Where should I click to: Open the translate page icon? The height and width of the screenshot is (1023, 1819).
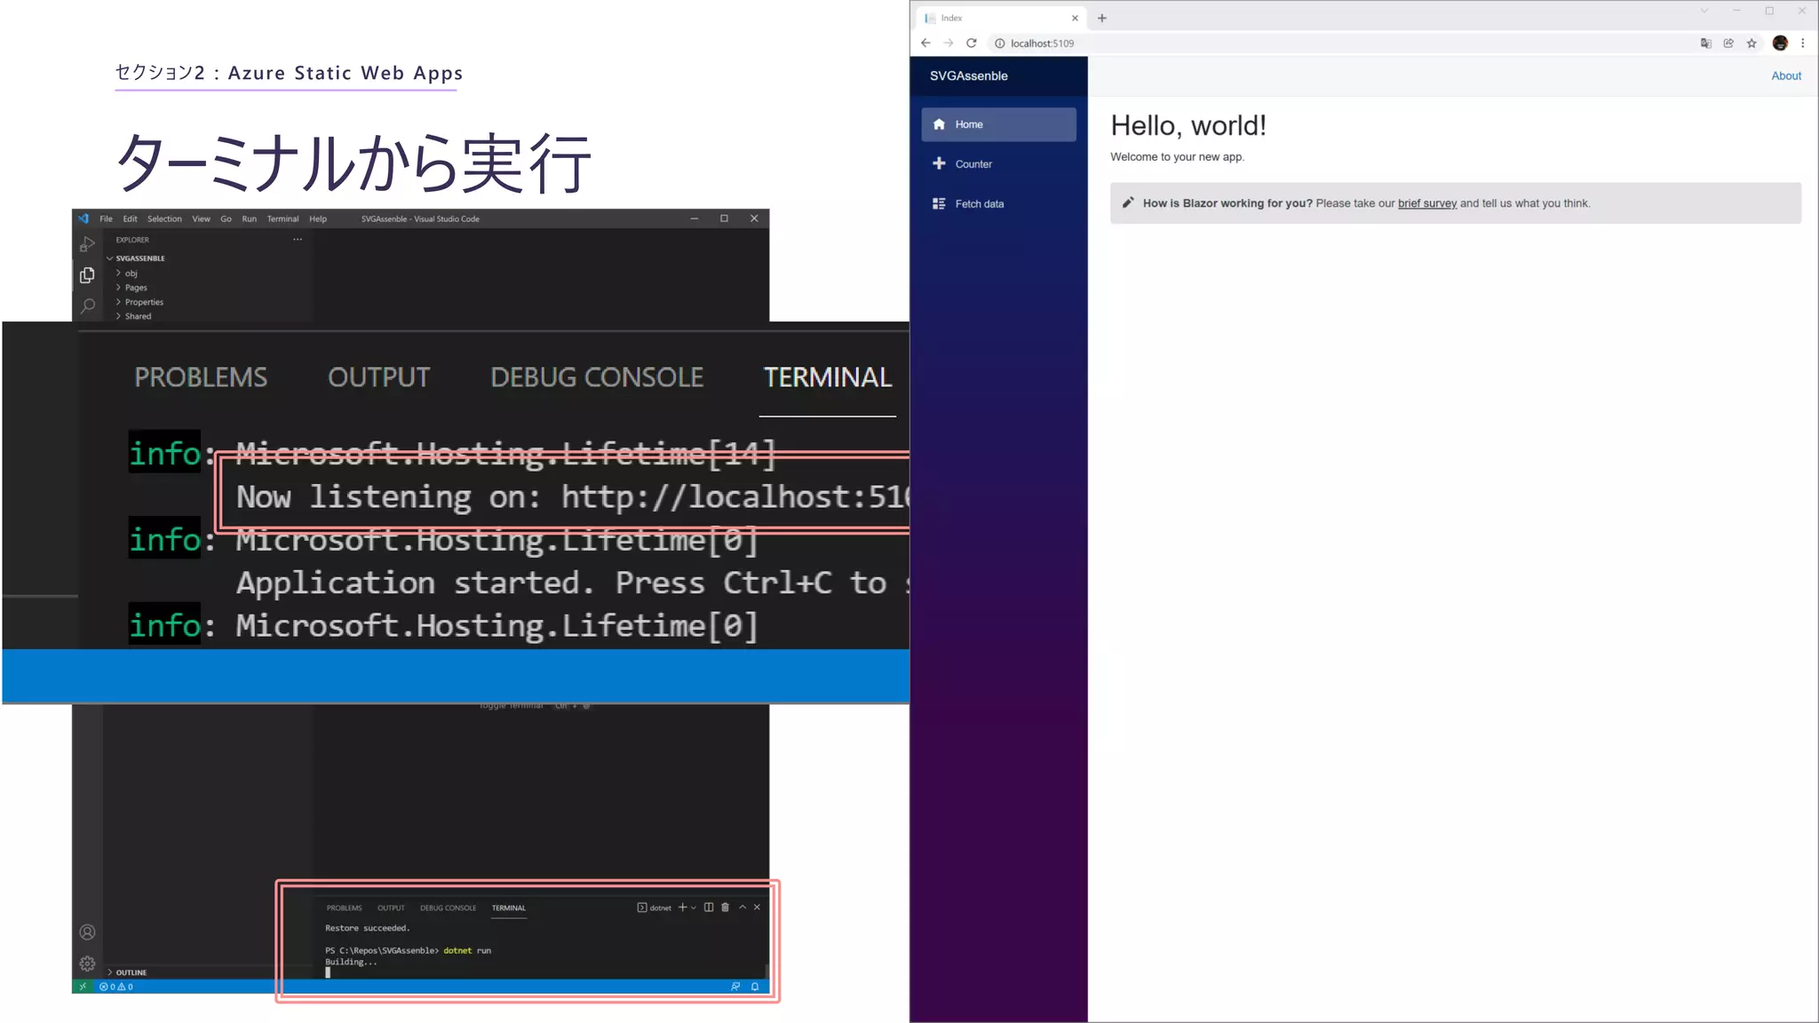click(x=1705, y=43)
